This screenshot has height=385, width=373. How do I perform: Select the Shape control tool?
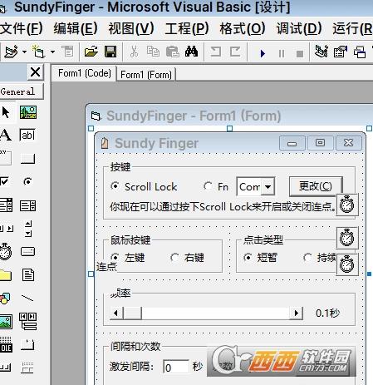[5, 299]
